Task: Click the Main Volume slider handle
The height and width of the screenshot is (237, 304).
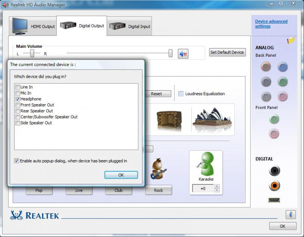Action: tap(170, 53)
